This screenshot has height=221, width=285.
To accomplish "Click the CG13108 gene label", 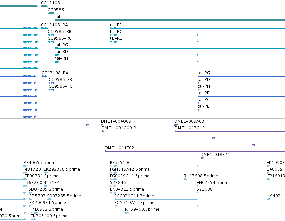I will point(50,3).
